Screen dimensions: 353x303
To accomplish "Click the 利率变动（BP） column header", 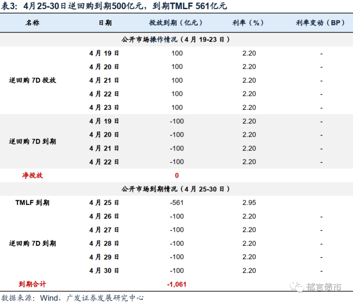I will pos(321,23).
